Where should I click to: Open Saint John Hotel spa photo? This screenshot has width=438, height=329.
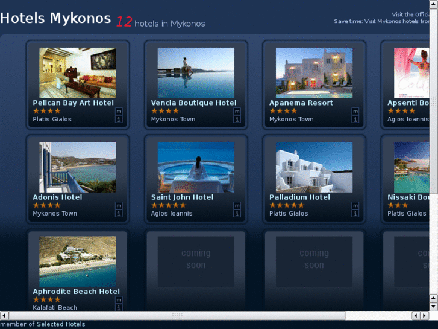tap(196, 167)
